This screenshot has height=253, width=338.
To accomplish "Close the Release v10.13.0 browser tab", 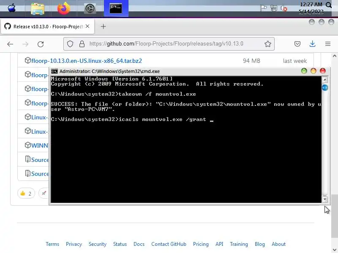I will (x=87, y=26).
